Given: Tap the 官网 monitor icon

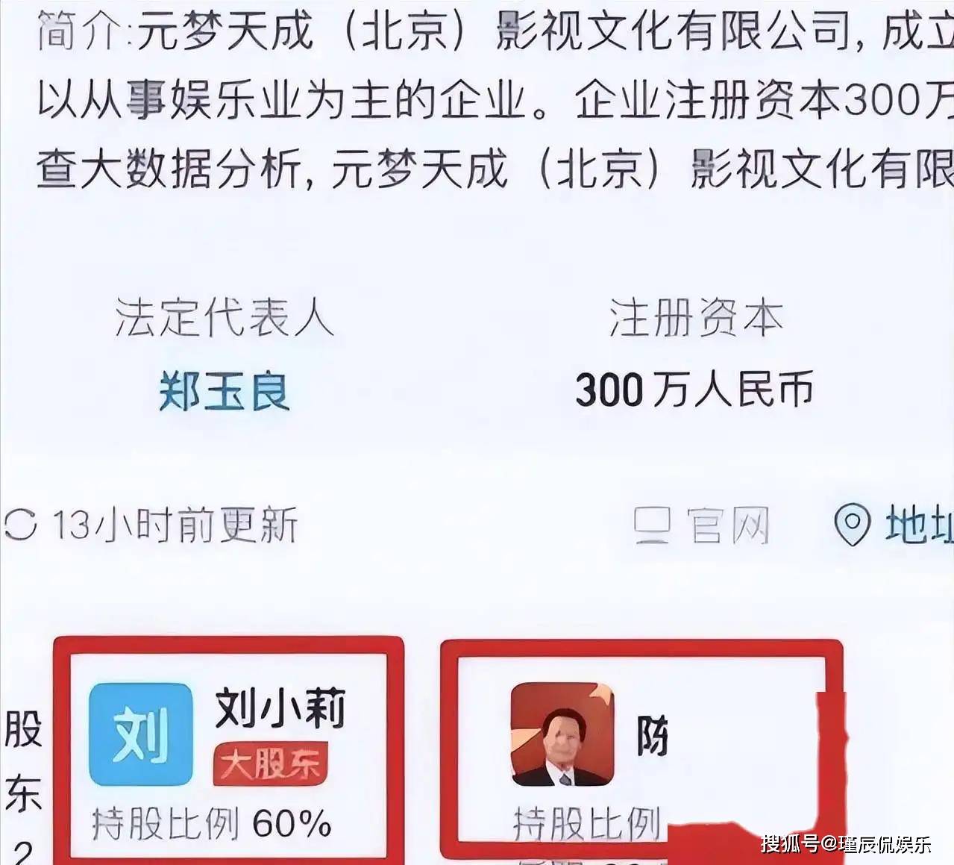Looking at the screenshot, I should [x=653, y=525].
